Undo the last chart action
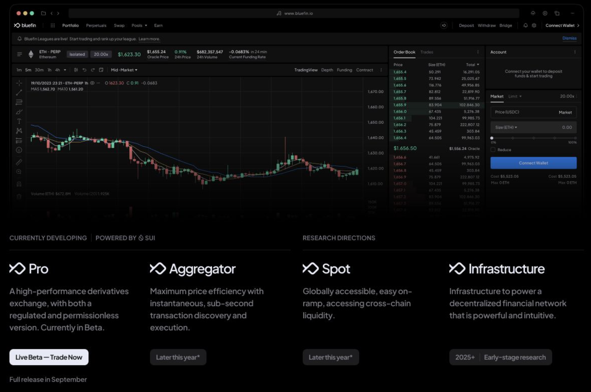This screenshot has width=591, height=392. click(85, 70)
